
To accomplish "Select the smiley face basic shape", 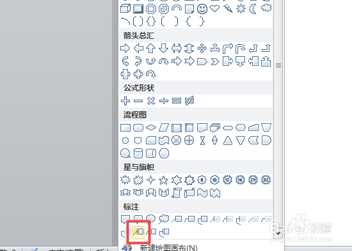I will tap(202, 9).
